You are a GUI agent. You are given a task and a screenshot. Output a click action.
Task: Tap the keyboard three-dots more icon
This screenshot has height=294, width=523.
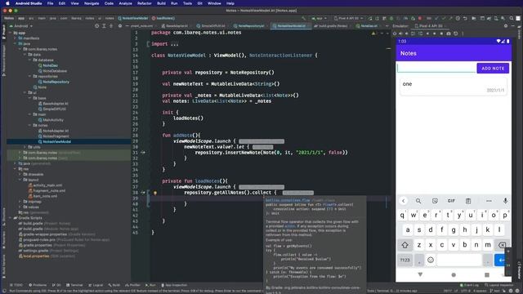tap(489, 201)
